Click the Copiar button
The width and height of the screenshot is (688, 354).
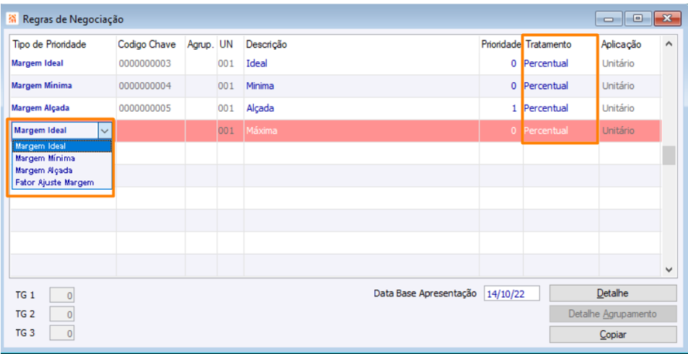[613, 335]
